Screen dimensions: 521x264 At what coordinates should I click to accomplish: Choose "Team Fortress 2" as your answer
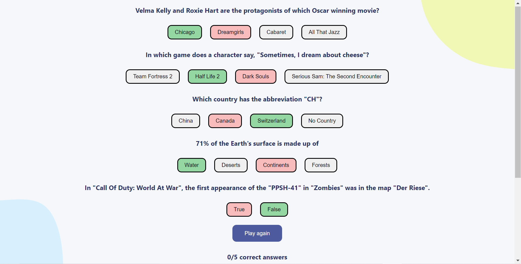click(x=152, y=76)
